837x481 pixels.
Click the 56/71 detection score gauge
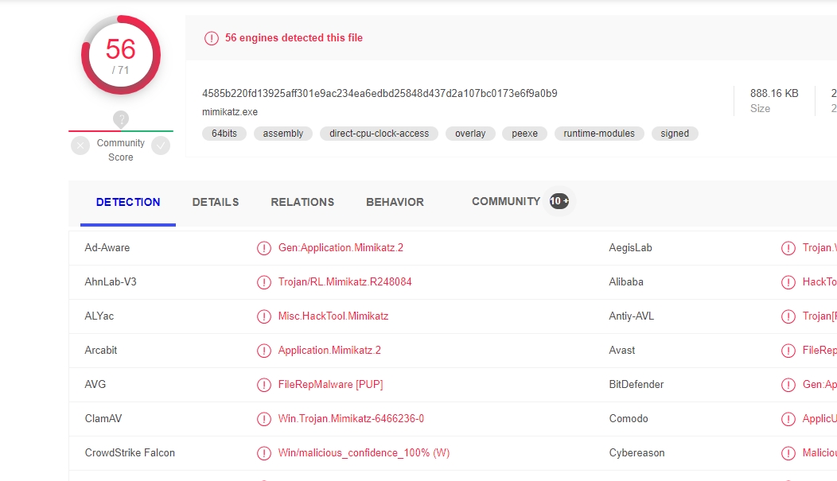pos(121,55)
